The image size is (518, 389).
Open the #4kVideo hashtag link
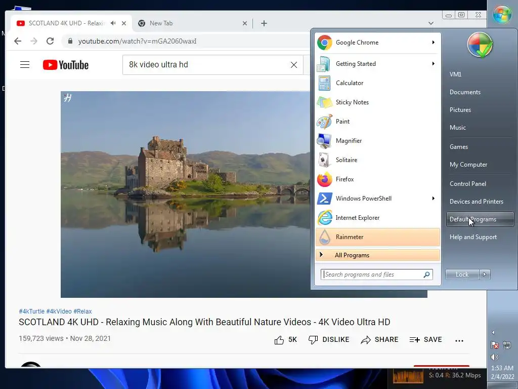click(59, 312)
